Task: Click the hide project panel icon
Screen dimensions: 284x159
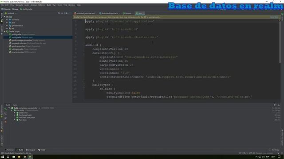Action: pyautogui.click(x=70, y=13)
